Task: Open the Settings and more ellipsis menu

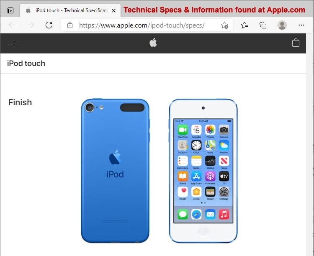Action: 301,25
